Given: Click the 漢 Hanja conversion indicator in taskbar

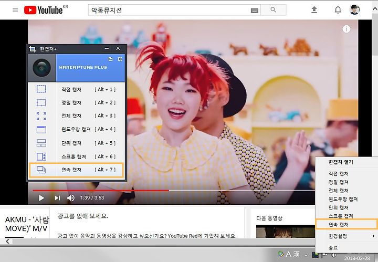Looking at the screenshot, I should click(297, 254).
